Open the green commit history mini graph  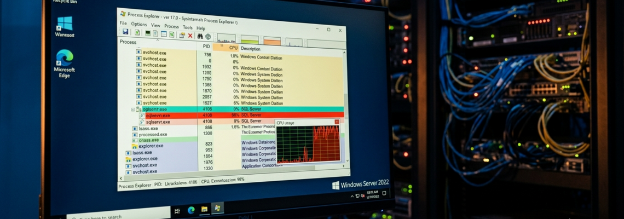click(x=250, y=40)
